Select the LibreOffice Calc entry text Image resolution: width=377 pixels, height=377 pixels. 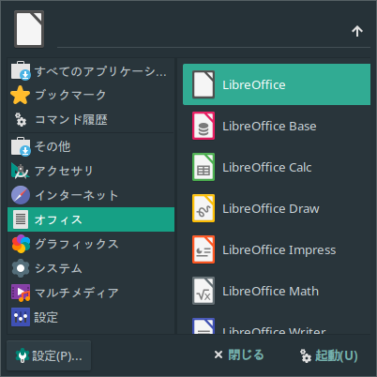coord(266,167)
